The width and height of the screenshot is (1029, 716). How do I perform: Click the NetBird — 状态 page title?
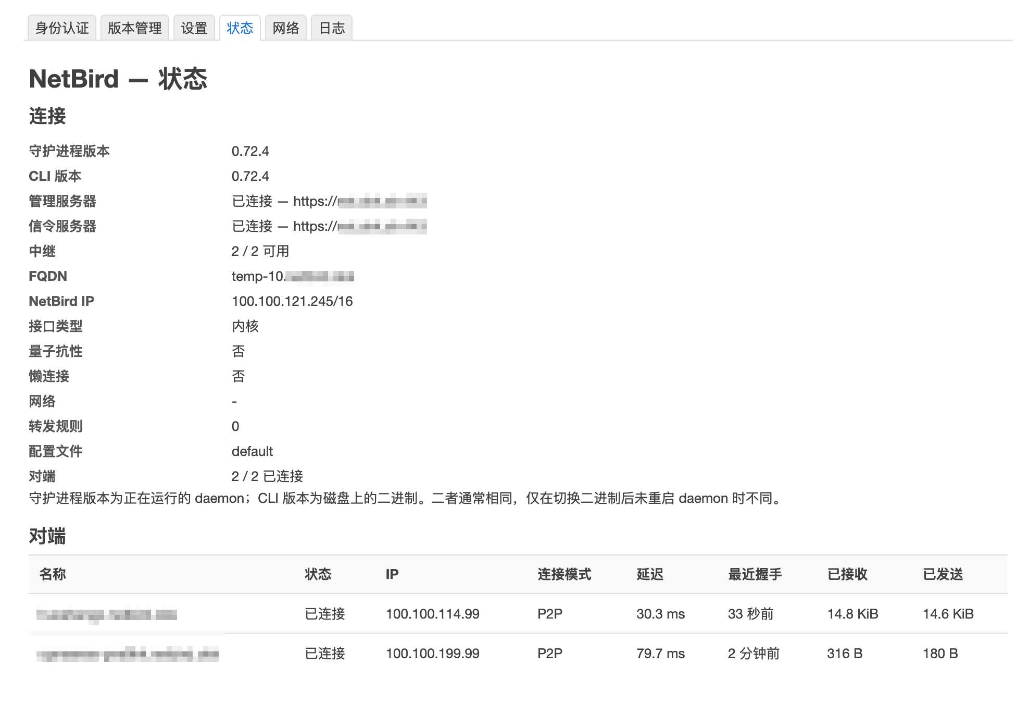coord(118,79)
